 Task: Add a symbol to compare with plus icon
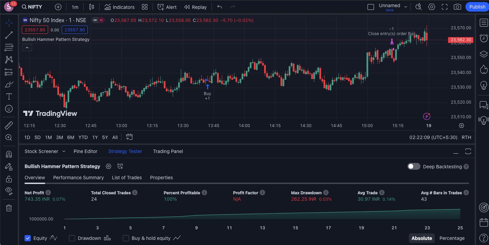click(x=58, y=7)
